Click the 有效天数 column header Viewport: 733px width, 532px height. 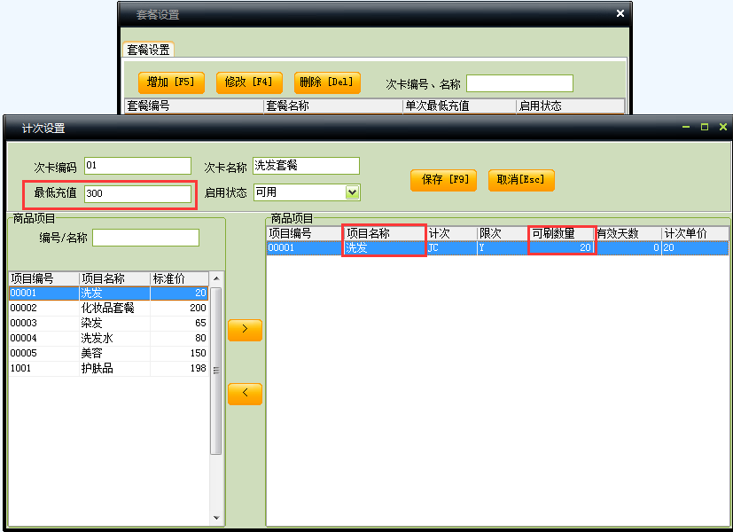pyautogui.click(x=628, y=233)
